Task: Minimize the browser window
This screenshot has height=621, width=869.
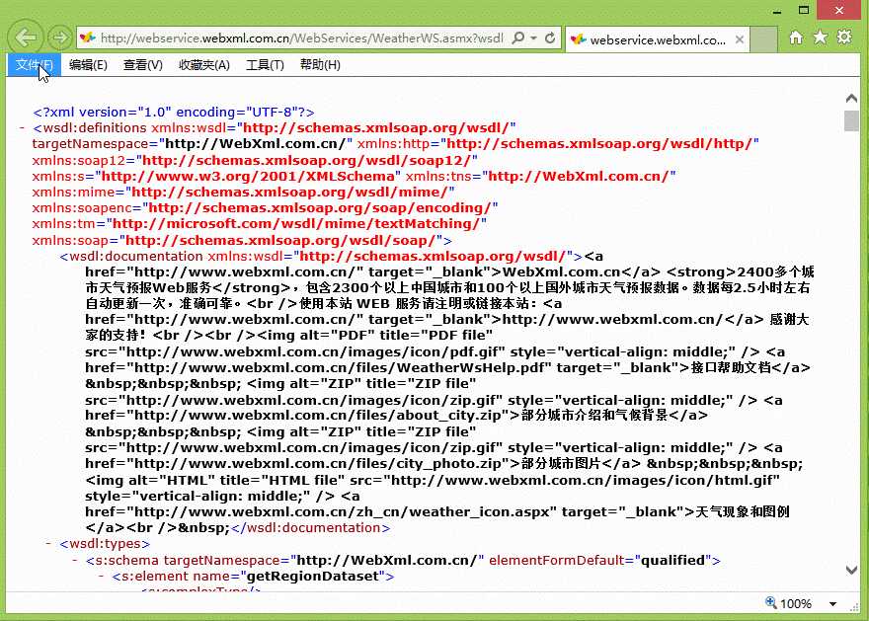Action: click(x=777, y=11)
